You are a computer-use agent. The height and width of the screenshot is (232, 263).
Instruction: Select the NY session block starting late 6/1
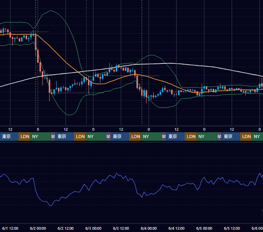coord(40,136)
